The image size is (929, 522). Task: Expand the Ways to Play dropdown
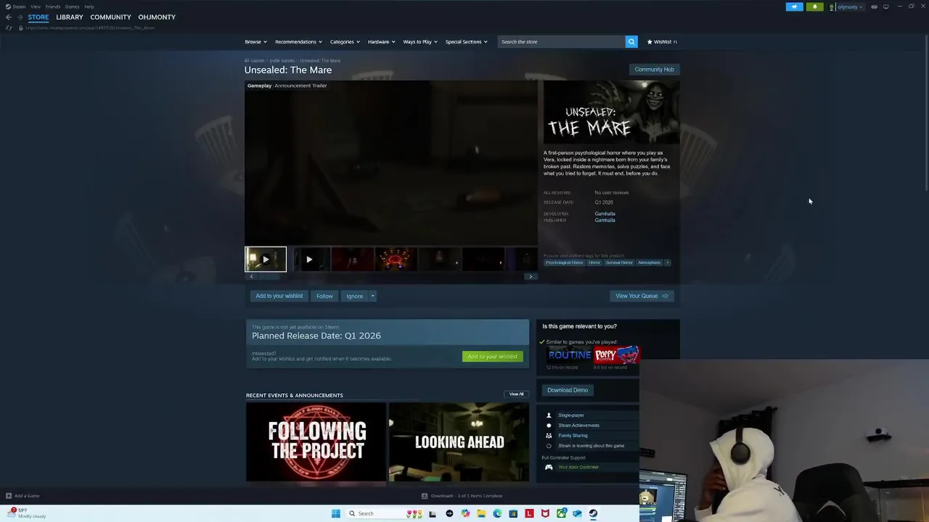coord(420,41)
